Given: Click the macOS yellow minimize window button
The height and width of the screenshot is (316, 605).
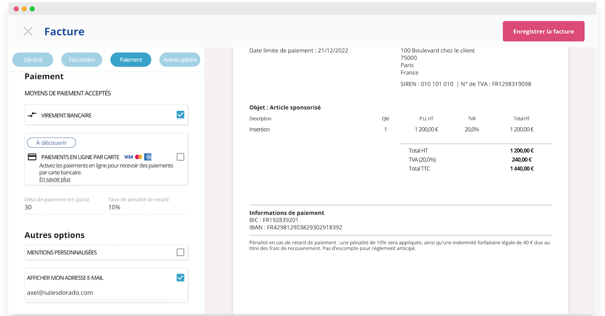Looking at the screenshot, I should 24,9.
